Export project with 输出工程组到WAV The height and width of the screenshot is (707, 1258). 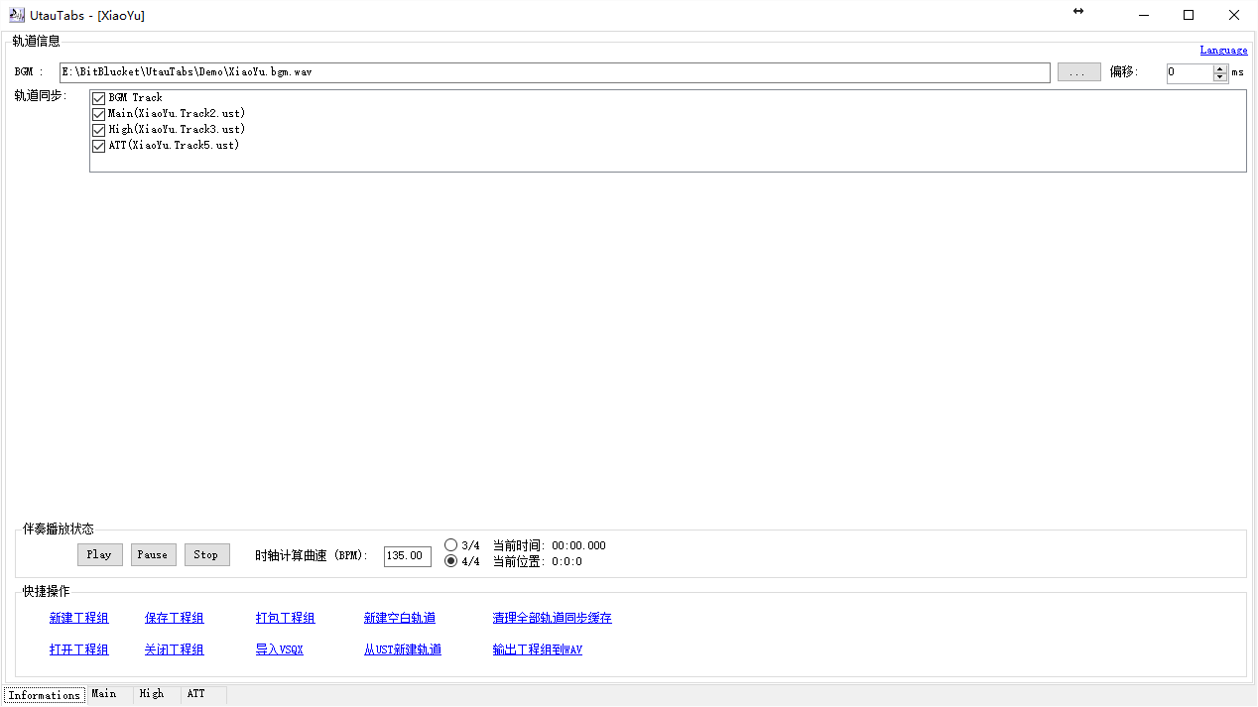pyautogui.click(x=538, y=649)
